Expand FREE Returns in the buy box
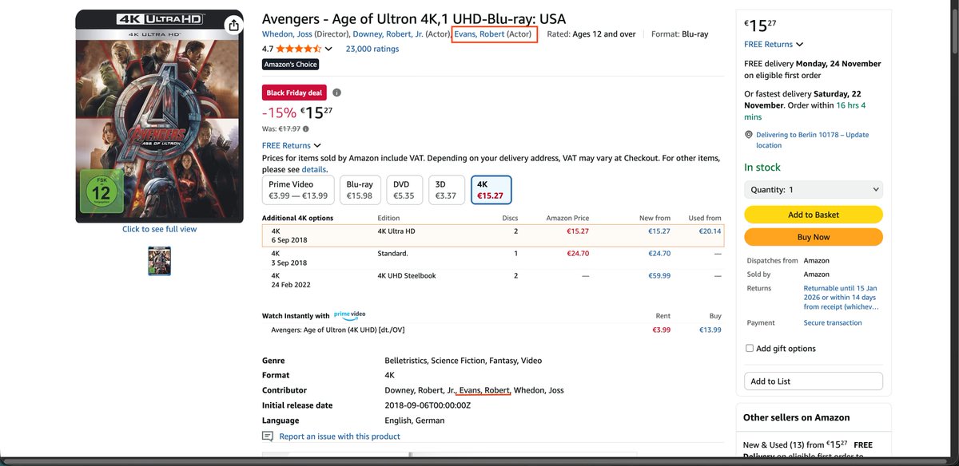This screenshot has height=466, width=959. point(774,45)
